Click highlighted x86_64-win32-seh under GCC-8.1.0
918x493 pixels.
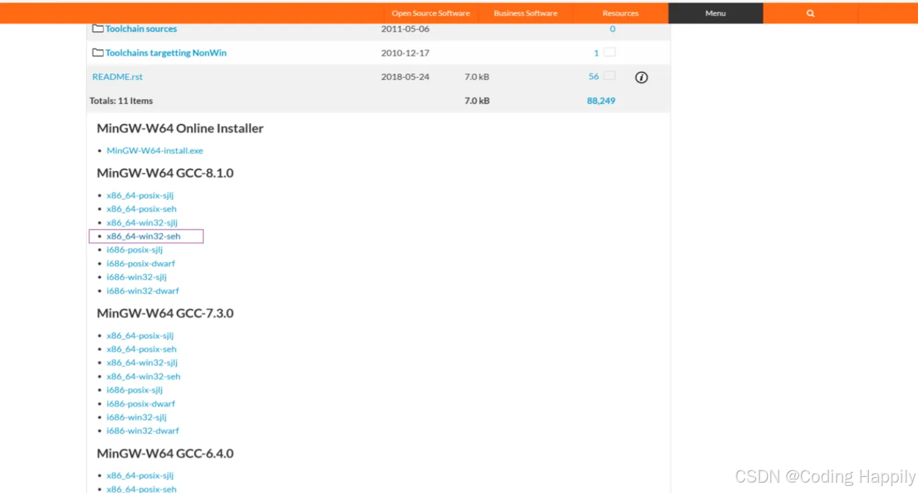coord(144,236)
